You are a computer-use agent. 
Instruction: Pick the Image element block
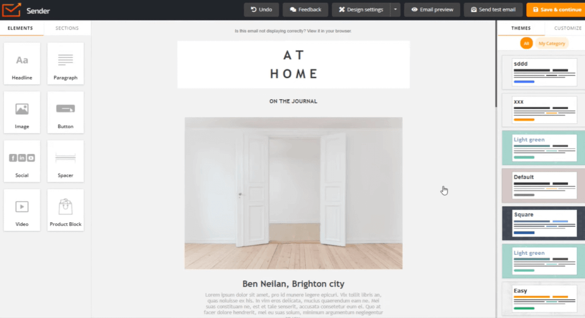22,112
